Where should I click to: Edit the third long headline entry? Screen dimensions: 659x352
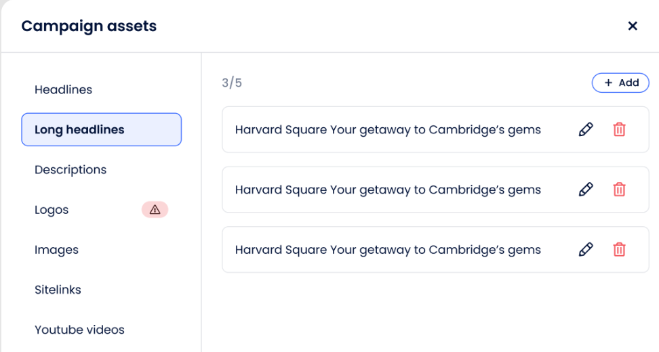click(x=586, y=250)
